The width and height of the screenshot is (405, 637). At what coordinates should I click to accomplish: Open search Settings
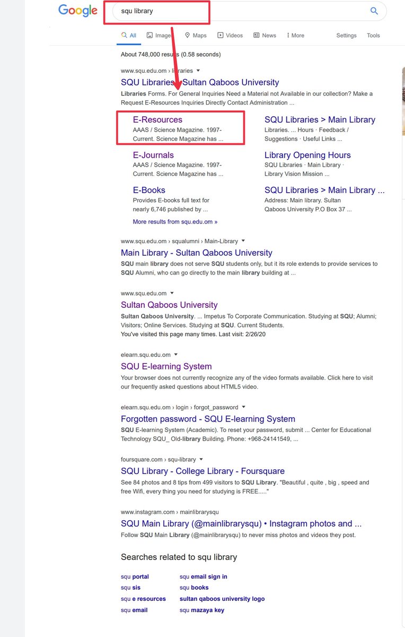coord(347,36)
